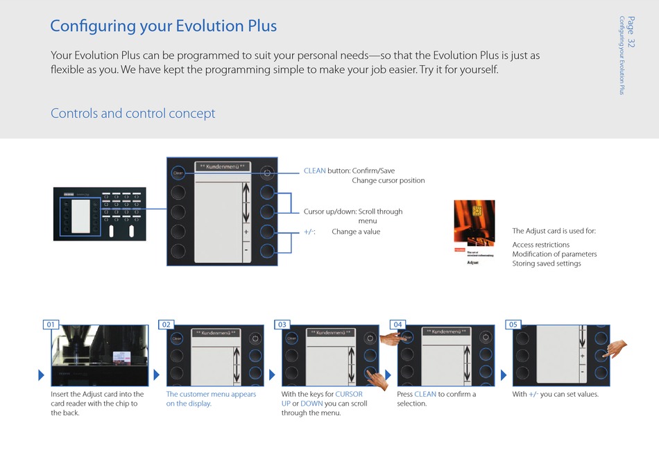Click "Press CLEAN to confirm a" caption
659x466 pixels.
tap(436, 394)
